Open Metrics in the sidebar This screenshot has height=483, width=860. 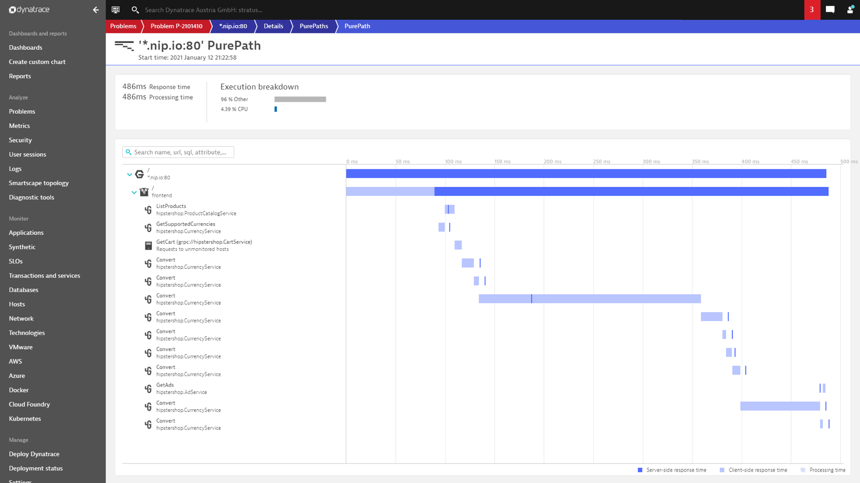pos(19,126)
